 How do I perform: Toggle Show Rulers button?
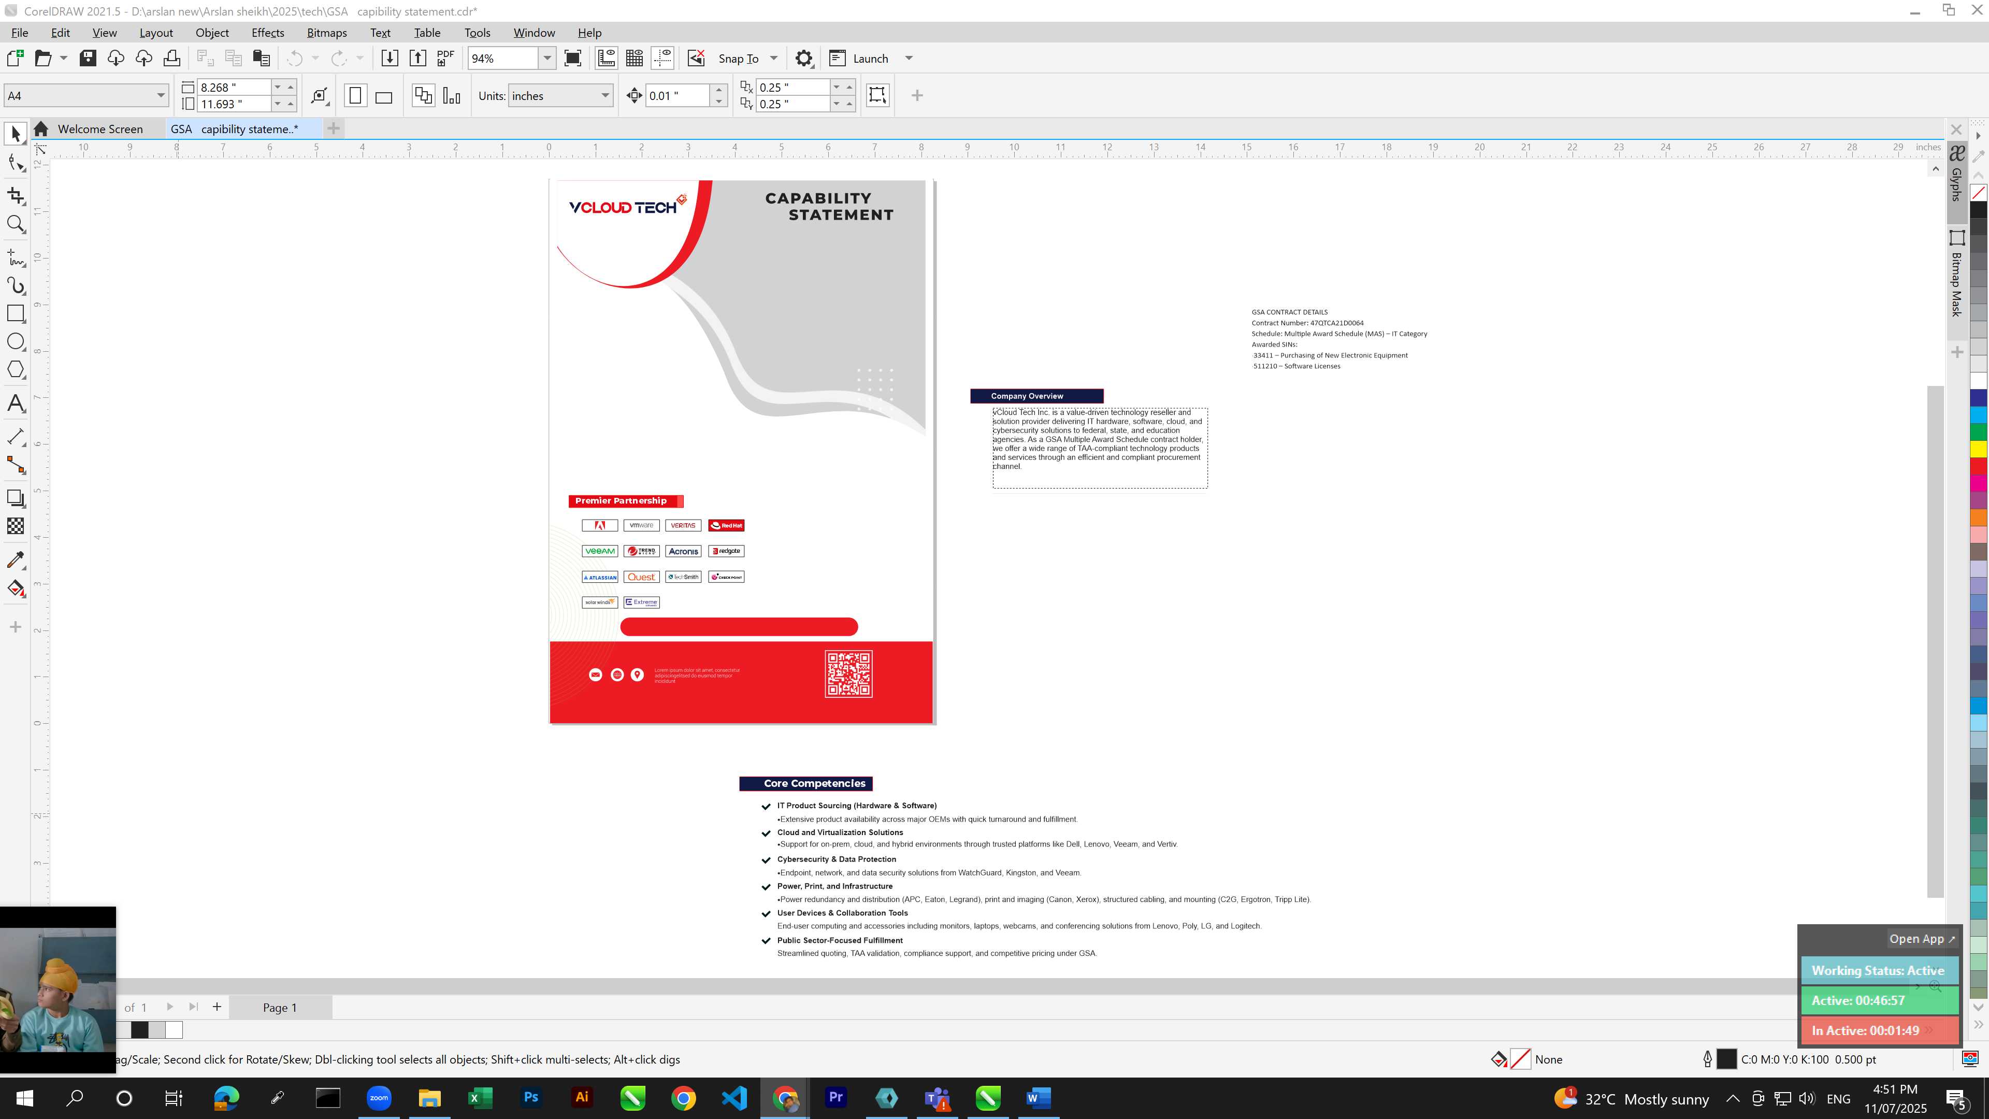point(606,58)
